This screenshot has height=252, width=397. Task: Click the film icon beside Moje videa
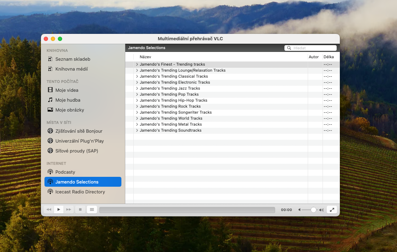50,90
